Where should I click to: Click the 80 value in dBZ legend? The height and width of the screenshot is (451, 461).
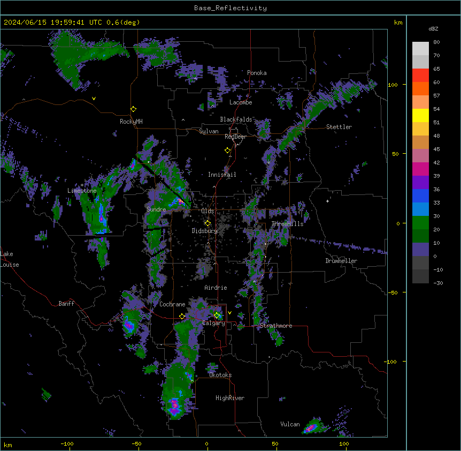[x=436, y=42]
